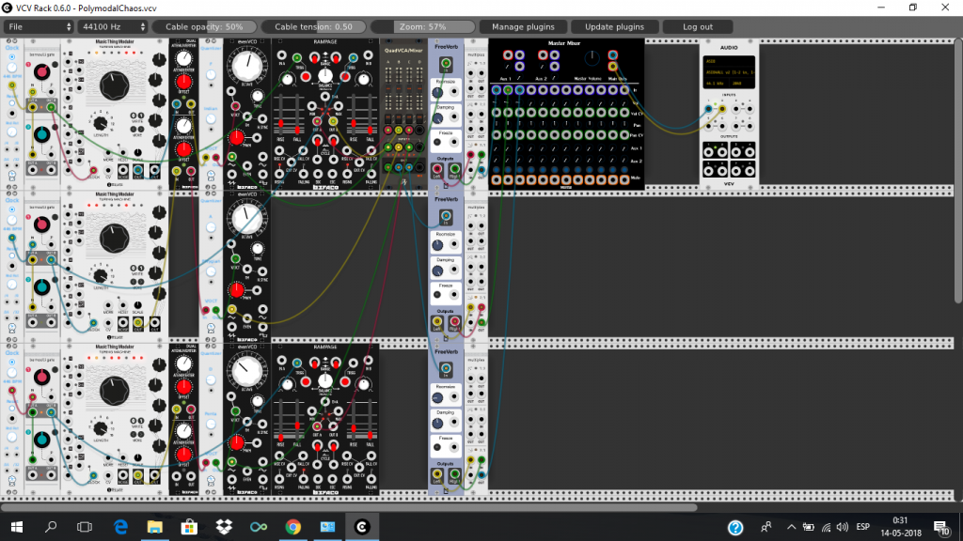Open the 44.1 kHz selector on Audio module
Viewport: 963px width, 541px height.
pyautogui.click(x=716, y=83)
